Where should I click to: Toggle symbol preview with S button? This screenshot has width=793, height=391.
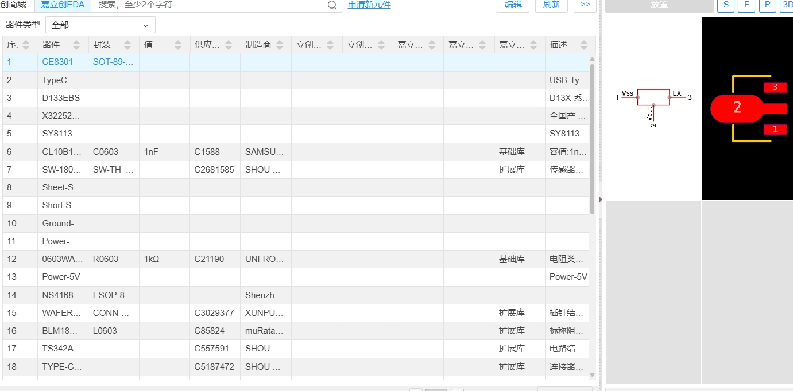[x=726, y=5]
